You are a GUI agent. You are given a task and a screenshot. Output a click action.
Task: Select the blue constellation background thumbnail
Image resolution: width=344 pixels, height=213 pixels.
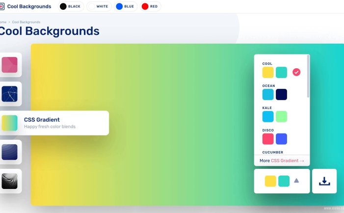pyautogui.click(x=9, y=94)
